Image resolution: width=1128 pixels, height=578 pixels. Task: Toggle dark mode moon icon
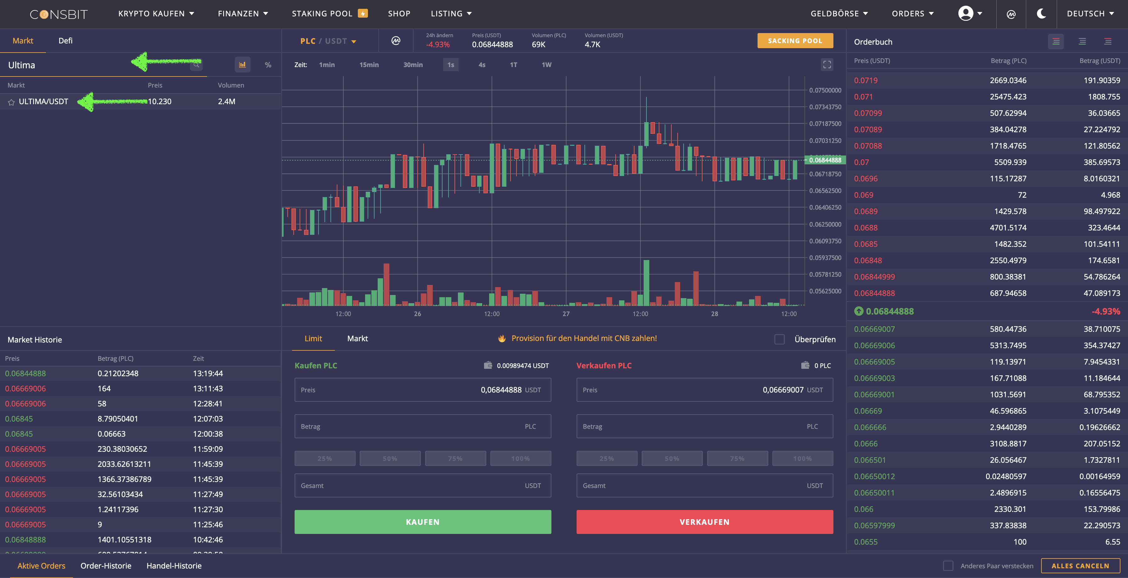pyautogui.click(x=1041, y=14)
